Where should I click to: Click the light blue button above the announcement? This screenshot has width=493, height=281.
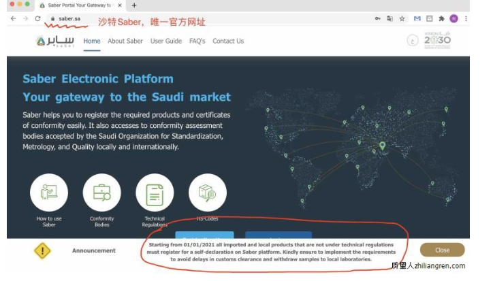[x=204, y=235]
